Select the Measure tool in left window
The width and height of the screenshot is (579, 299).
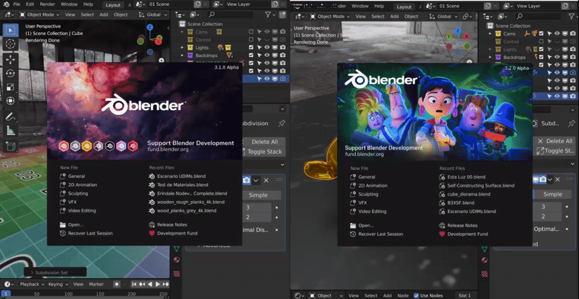point(10,130)
